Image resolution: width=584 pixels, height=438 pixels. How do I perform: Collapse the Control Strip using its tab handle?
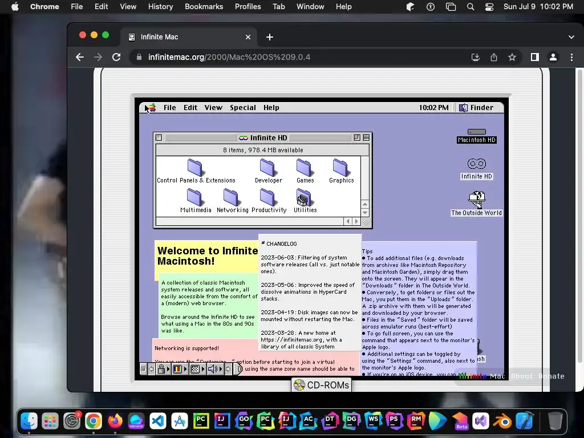click(238, 369)
